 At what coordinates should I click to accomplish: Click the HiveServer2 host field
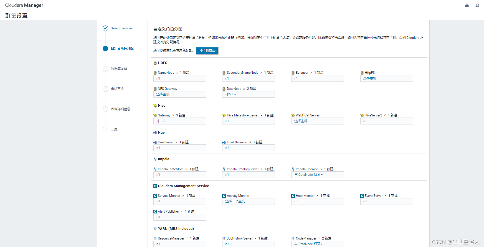[387, 121]
